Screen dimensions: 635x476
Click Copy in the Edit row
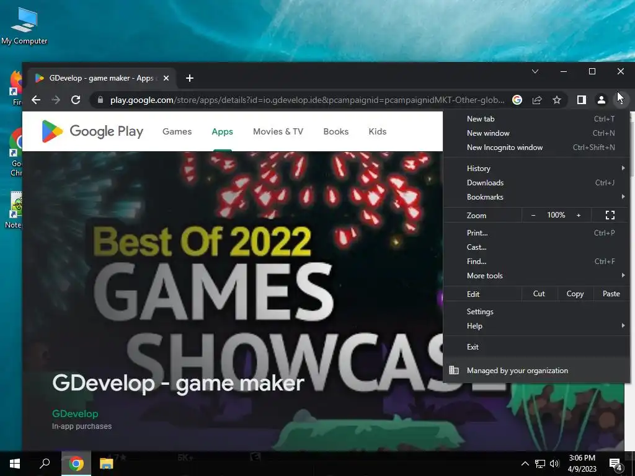point(575,294)
